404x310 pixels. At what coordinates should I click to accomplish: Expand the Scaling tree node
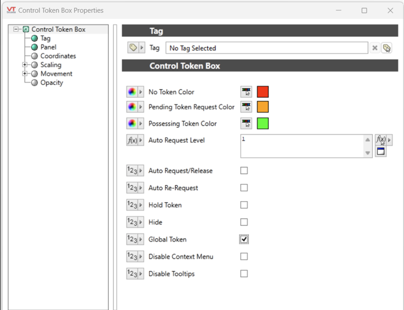[25, 65]
